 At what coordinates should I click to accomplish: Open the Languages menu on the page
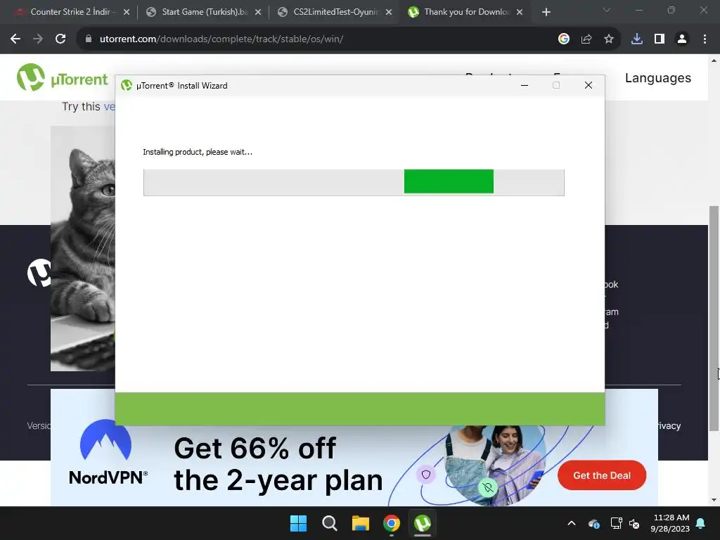click(657, 78)
